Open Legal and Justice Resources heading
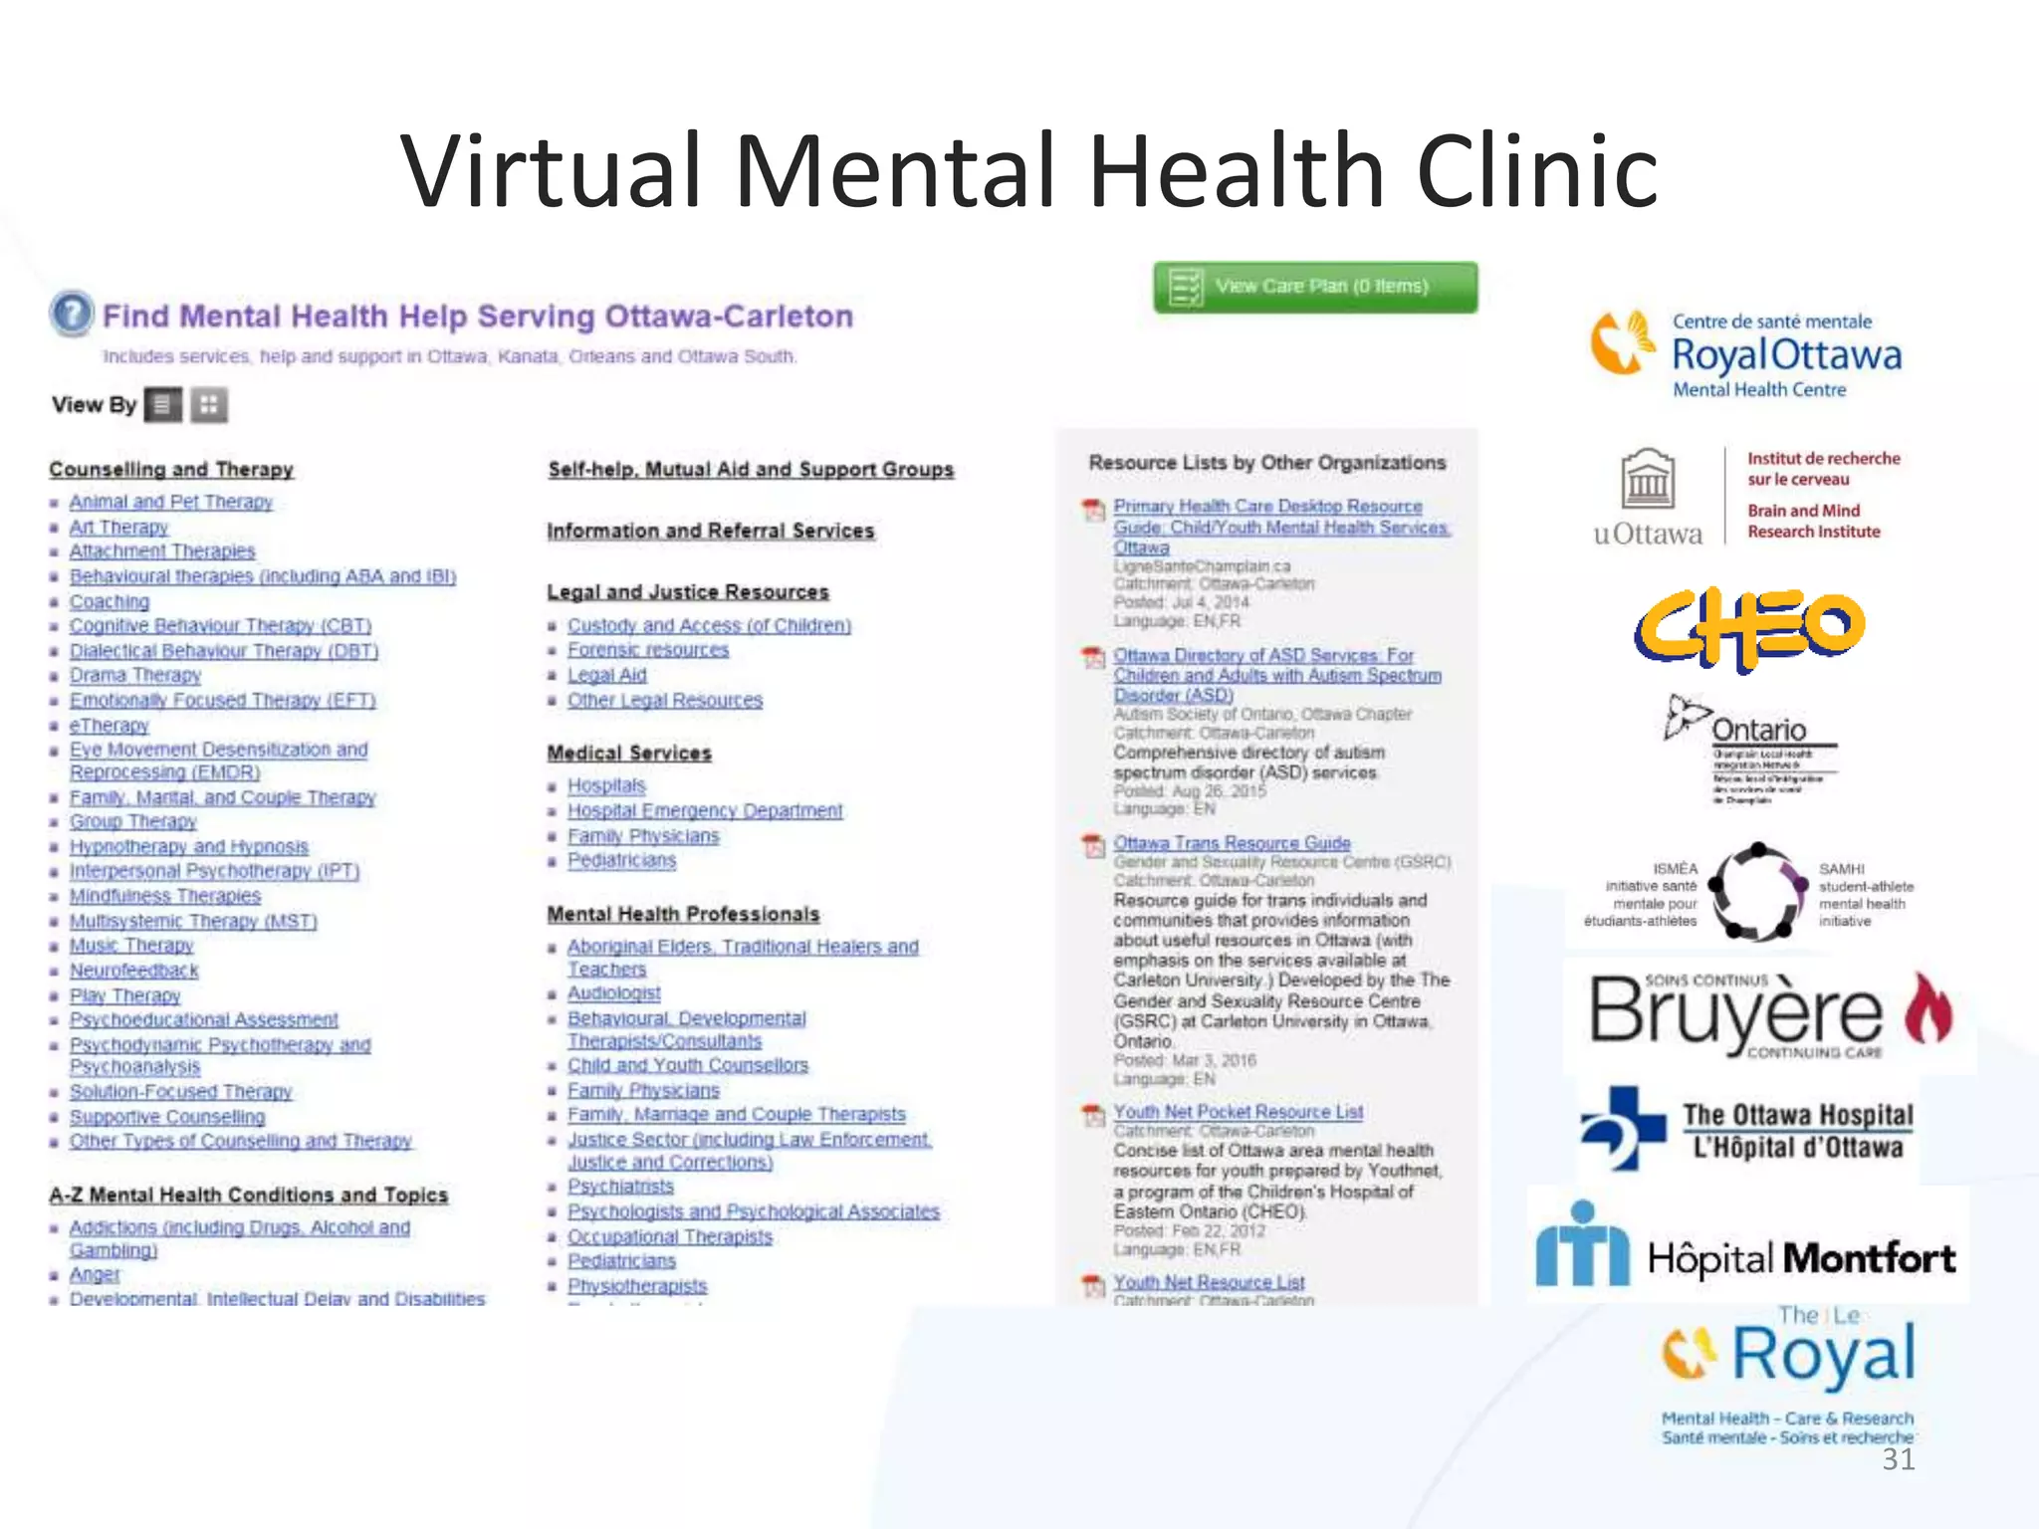The image size is (2039, 1529). [688, 592]
